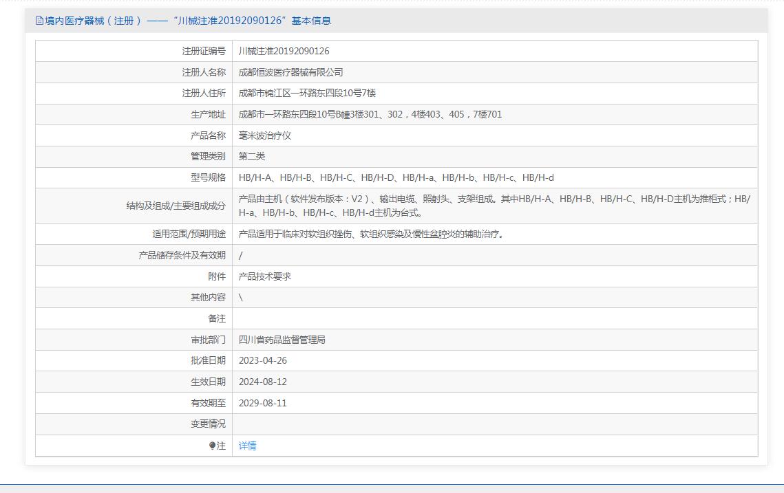Viewport: 784px width, 493px height.
Task: Click the 注册证编号 row label
Action: pos(204,51)
